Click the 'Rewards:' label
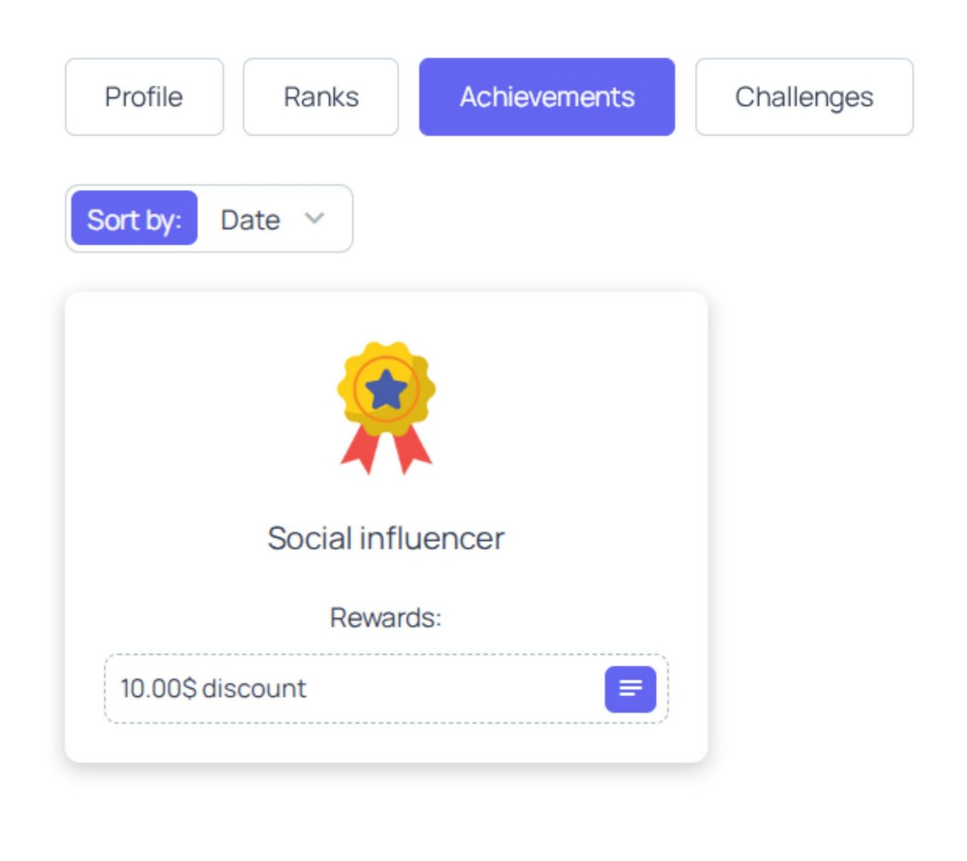The height and width of the screenshot is (861, 967). pos(386,617)
